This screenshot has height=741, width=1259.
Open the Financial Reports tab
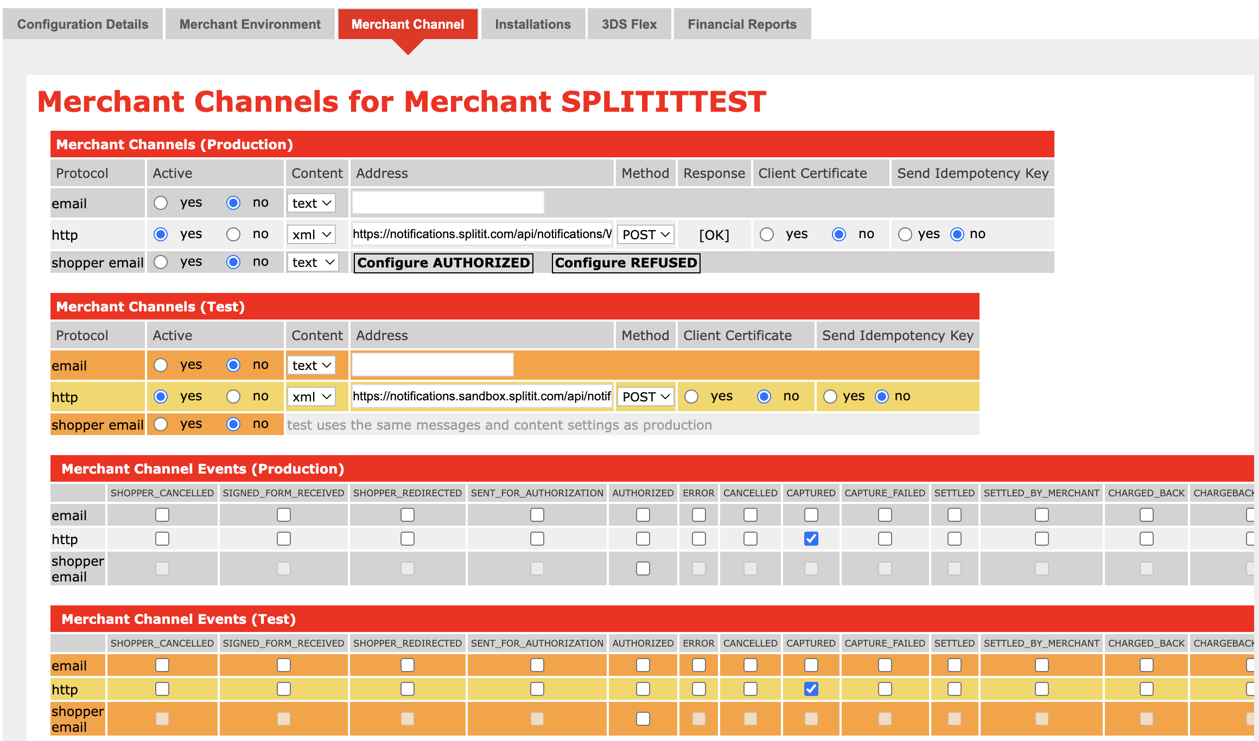[742, 24]
